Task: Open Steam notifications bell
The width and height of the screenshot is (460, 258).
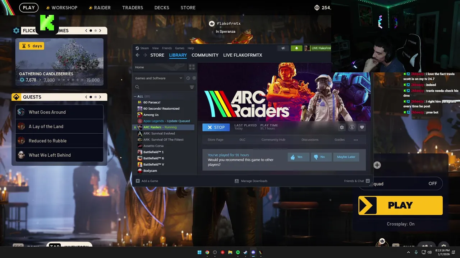Action: point(296,48)
